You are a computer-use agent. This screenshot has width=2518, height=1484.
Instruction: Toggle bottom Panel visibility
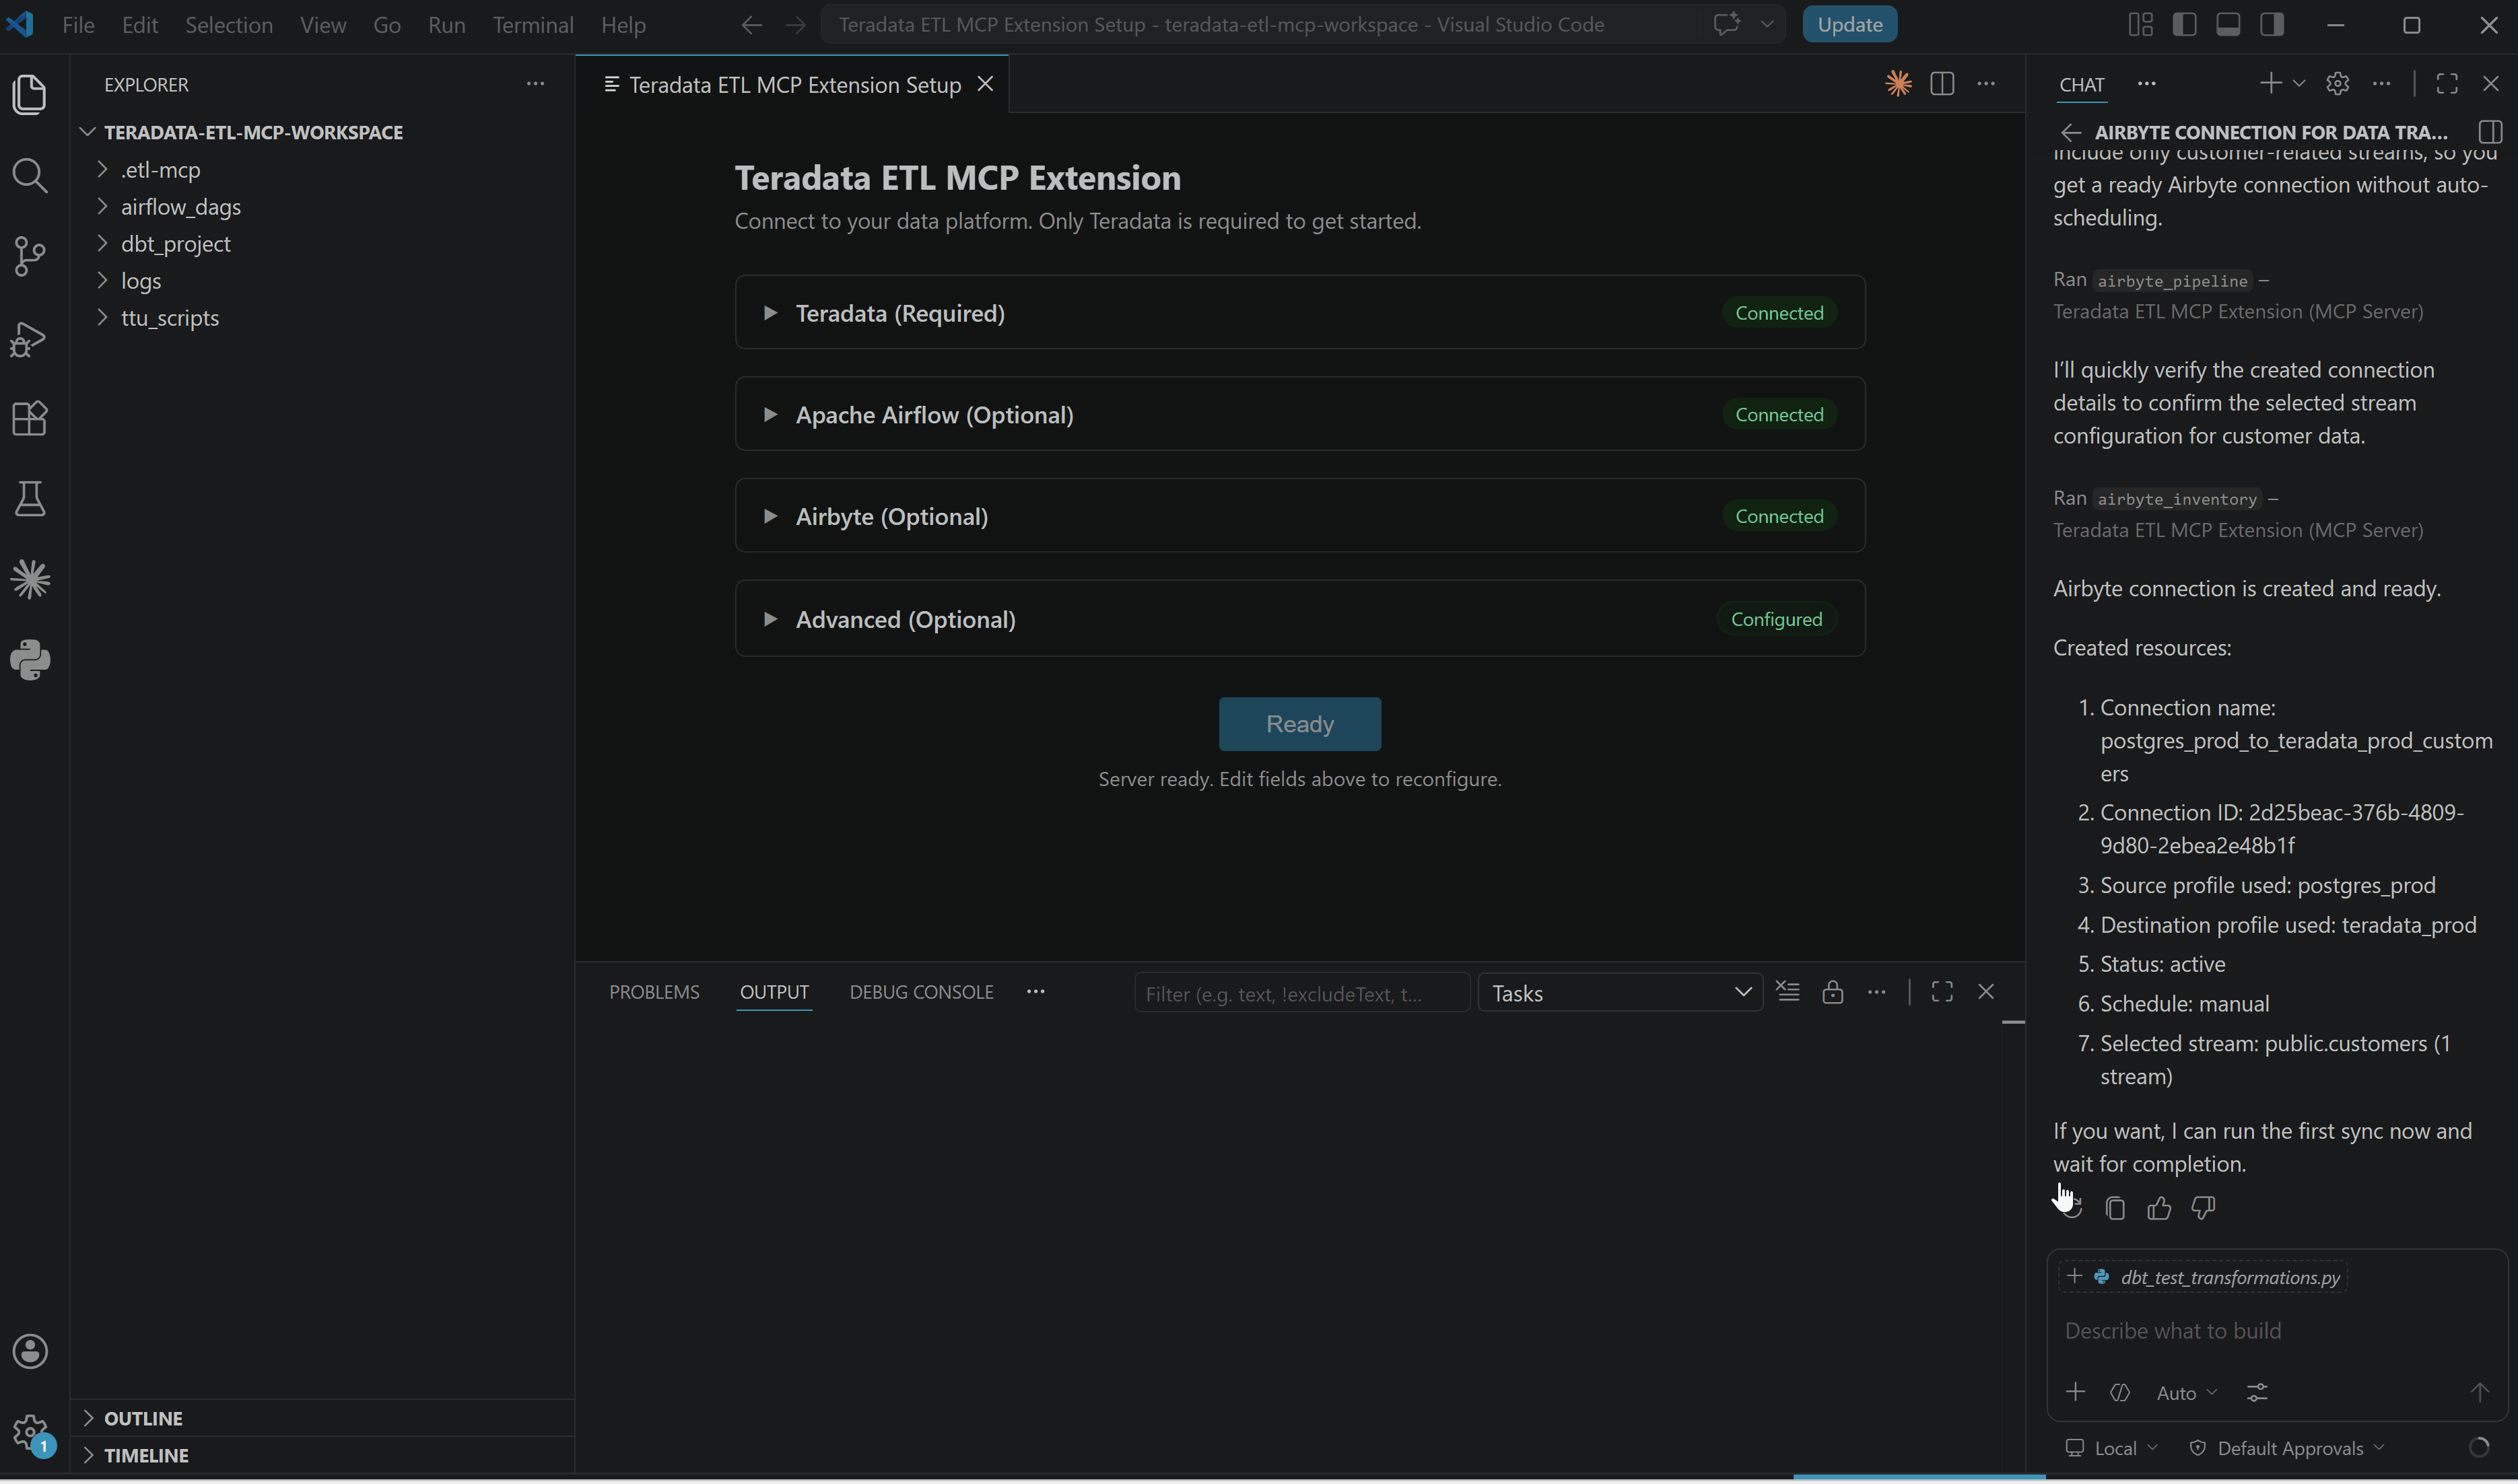tap(2228, 24)
